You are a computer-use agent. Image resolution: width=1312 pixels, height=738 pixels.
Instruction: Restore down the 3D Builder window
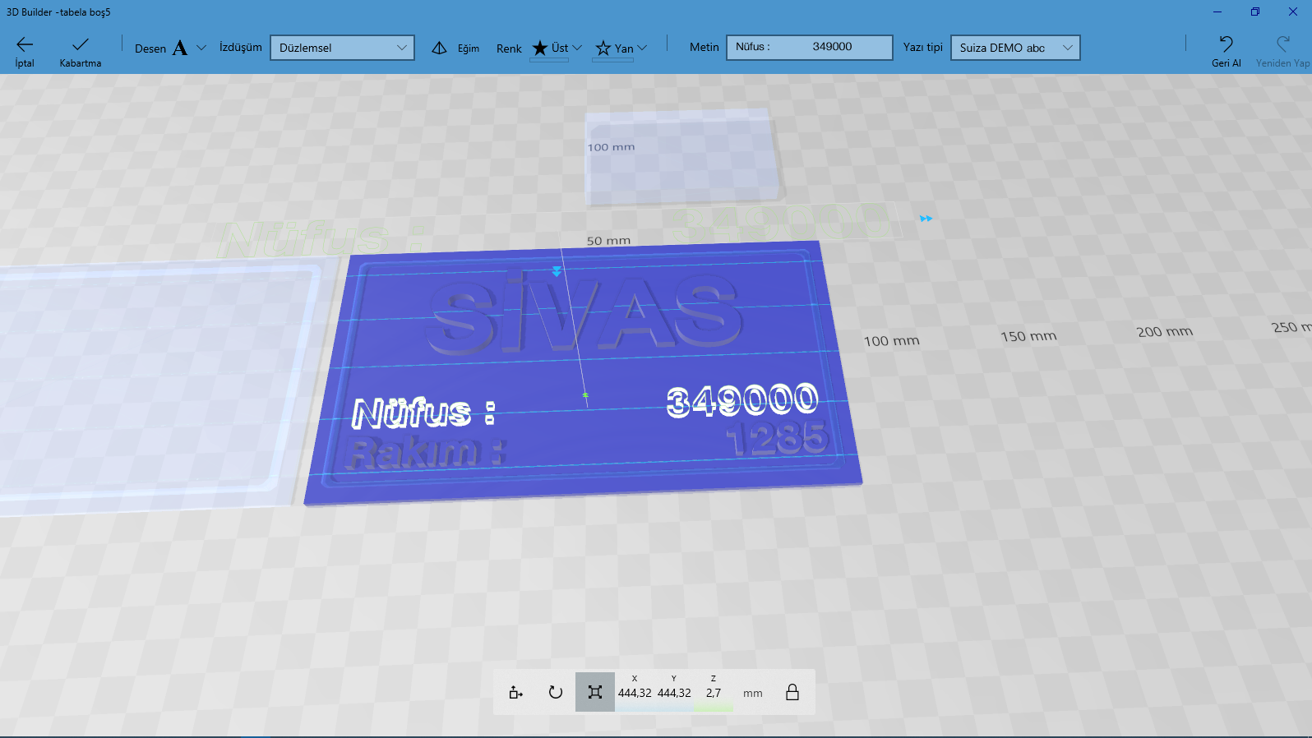pyautogui.click(x=1255, y=12)
